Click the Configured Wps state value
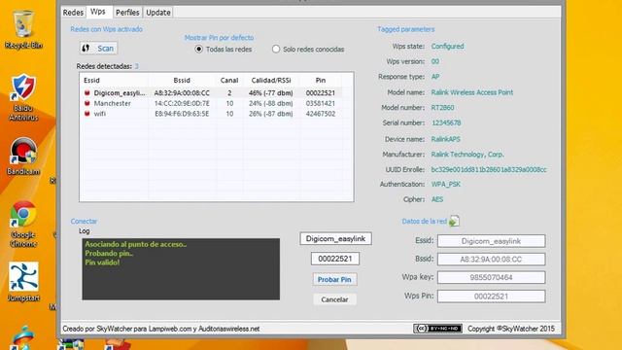This screenshot has height=350, width=622. pos(447,46)
